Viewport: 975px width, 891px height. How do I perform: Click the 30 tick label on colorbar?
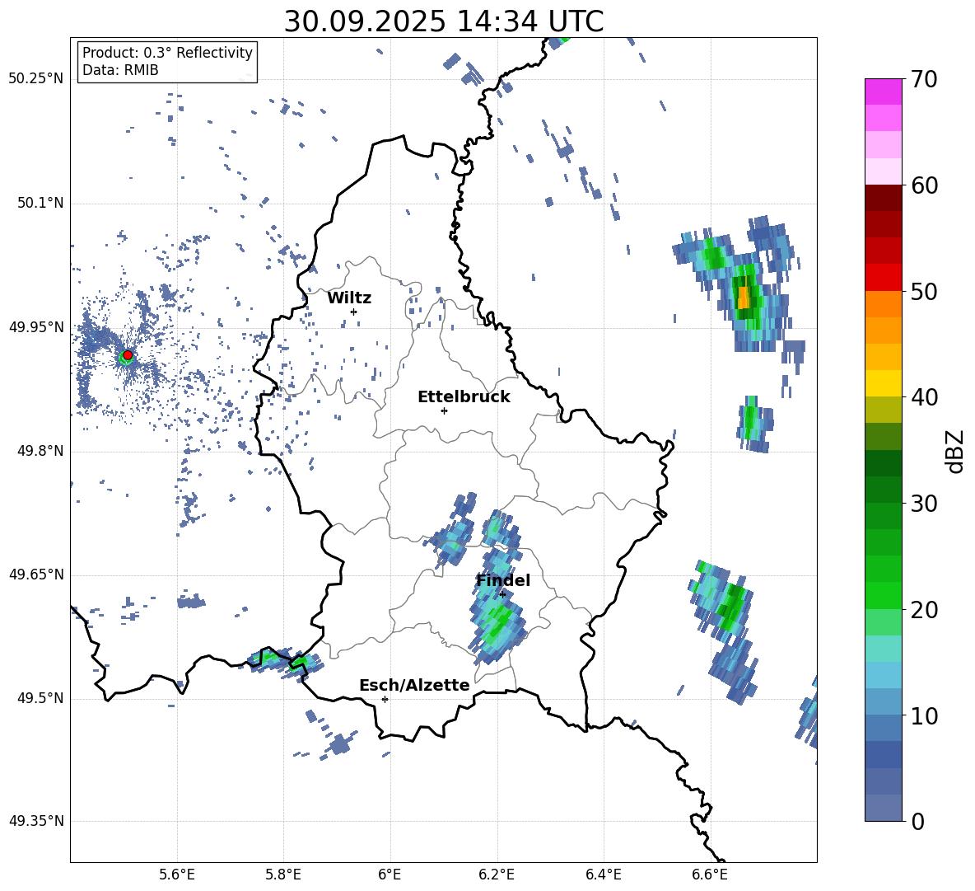(925, 504)
